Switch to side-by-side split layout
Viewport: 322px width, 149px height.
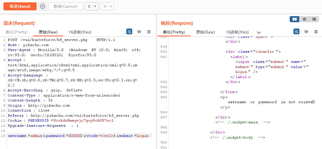click(295, 19)
